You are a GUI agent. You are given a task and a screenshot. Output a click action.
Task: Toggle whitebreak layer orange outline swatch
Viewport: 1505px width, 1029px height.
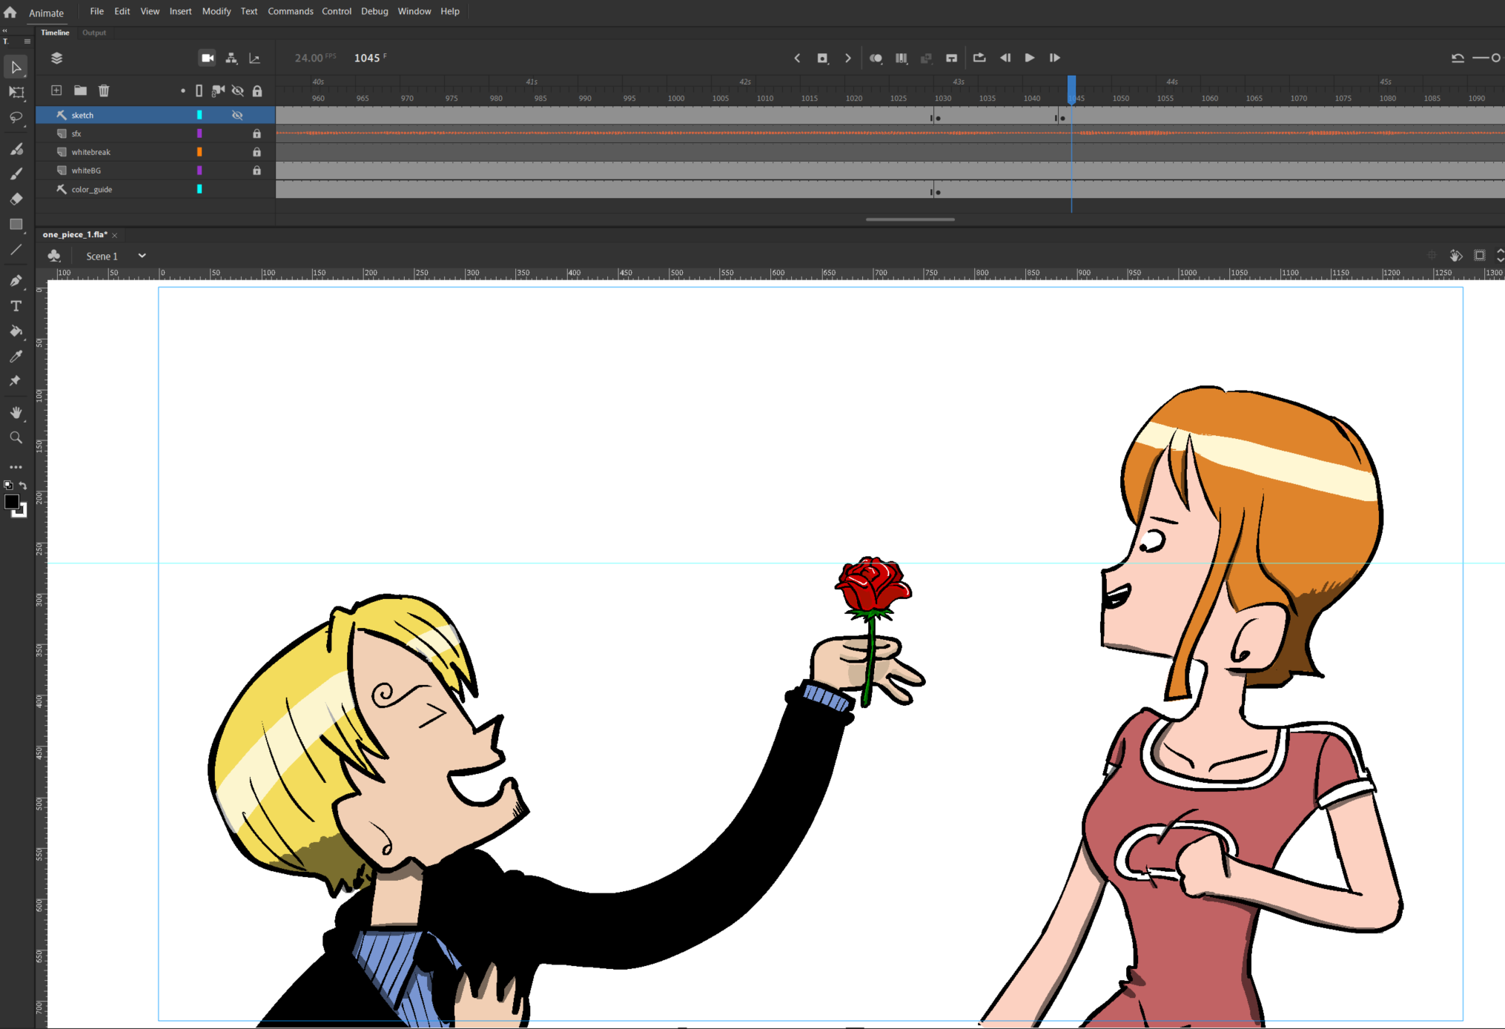pos(199,152)
